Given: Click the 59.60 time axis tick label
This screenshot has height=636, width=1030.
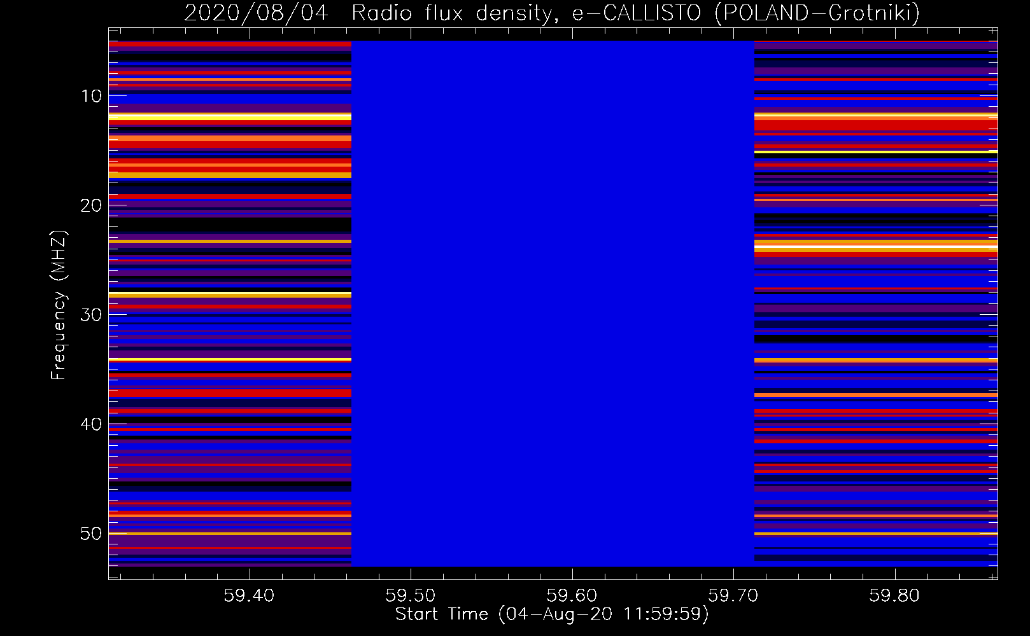Looking at the screenshot, I should coord(572,596).
